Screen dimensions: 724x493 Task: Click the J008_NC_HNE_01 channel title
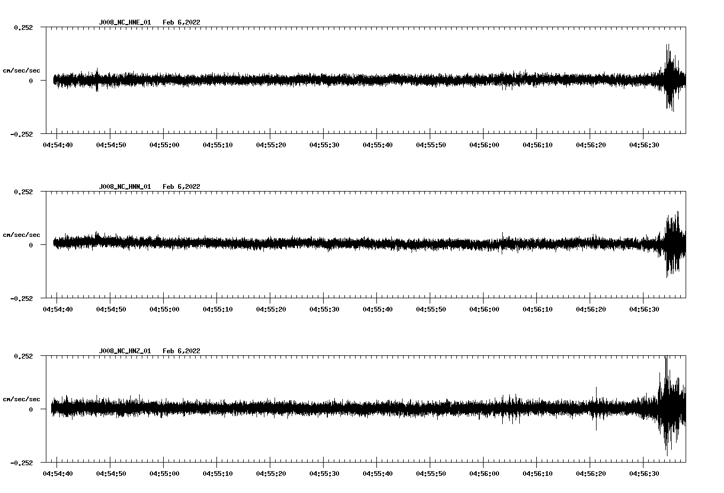pos(125,22)
